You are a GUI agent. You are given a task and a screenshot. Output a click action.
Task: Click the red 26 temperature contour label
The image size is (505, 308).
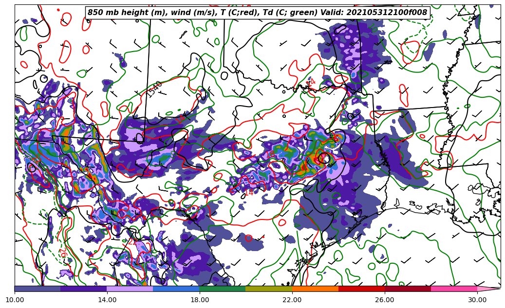point(62,253)
